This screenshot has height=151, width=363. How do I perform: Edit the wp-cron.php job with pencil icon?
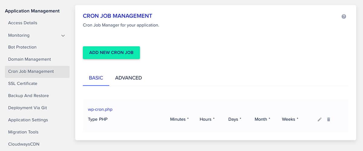coord(319,120)
